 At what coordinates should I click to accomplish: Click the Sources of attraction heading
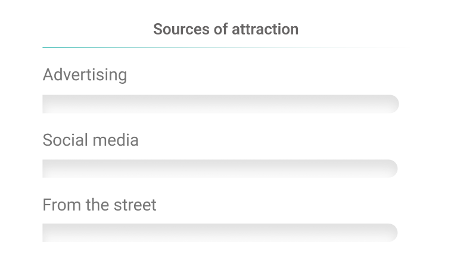[x=226, y=29]
